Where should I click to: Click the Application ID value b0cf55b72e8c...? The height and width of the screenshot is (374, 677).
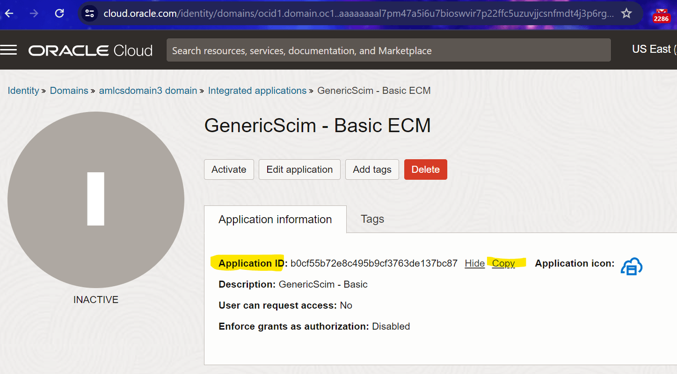(x=374, y=263)
